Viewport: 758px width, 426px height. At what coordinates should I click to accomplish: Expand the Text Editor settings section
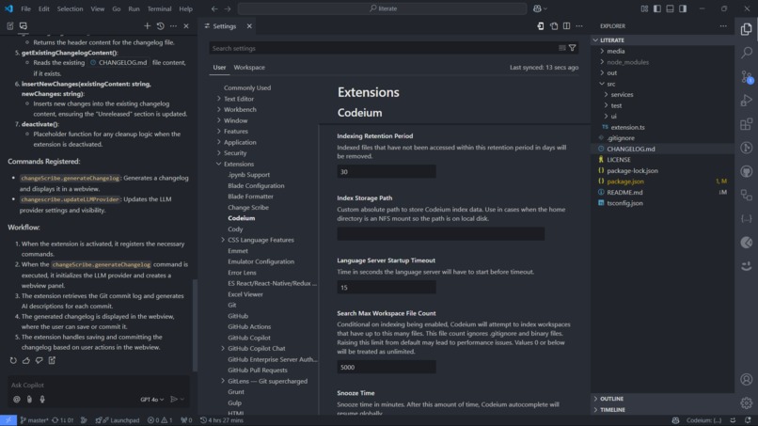[218, 99]
